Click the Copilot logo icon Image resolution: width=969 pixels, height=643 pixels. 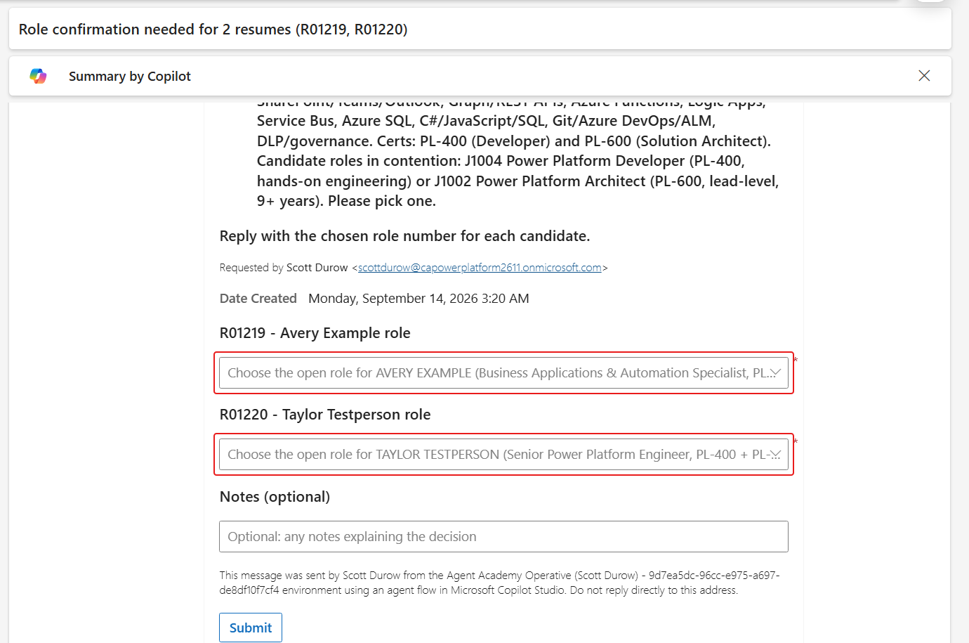(38, 76)
